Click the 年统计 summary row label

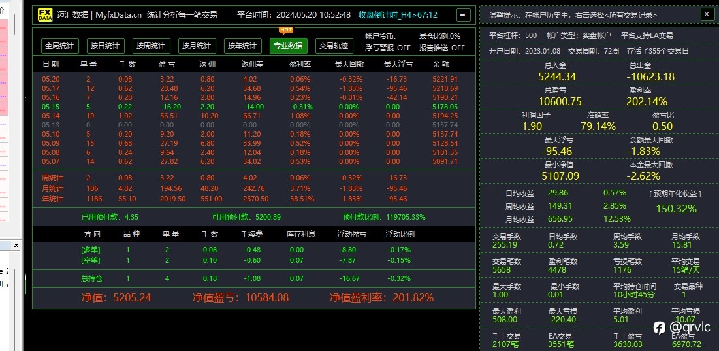pos(52,199)
